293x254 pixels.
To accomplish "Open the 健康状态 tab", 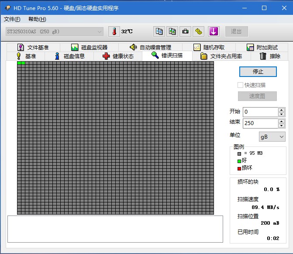I will pyautogui.click(x=118, y=56).
